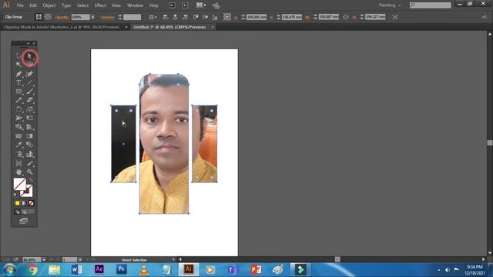Toggle constrain width and height proportions

pos(346,17)
